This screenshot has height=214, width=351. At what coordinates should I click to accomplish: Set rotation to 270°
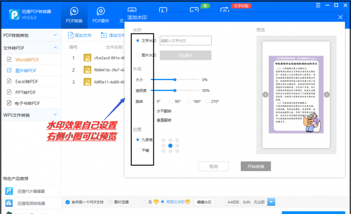tap(207, 101)
